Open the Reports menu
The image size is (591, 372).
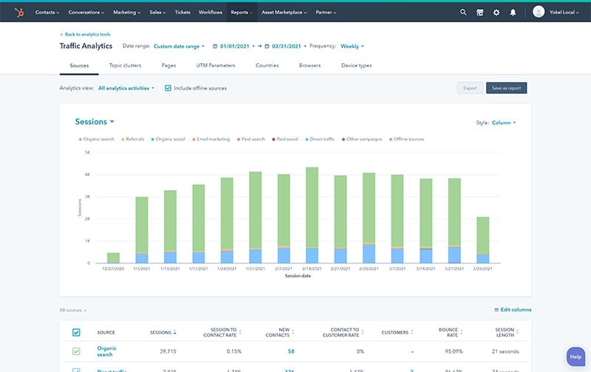242,13
